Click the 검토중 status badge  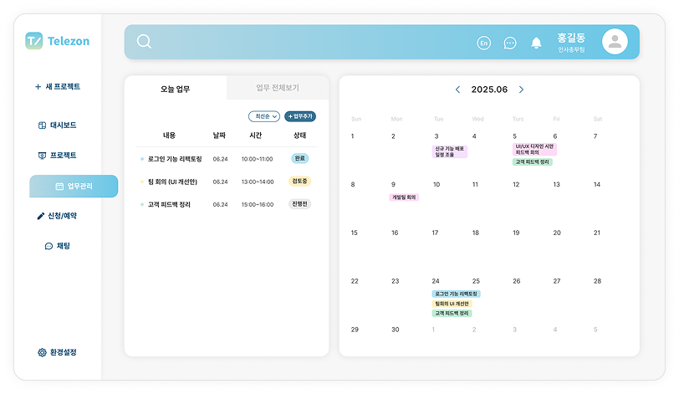[299, 181]
